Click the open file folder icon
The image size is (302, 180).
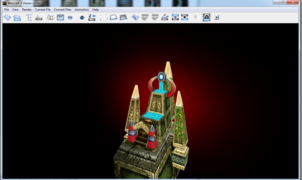(x=7, y=17)
